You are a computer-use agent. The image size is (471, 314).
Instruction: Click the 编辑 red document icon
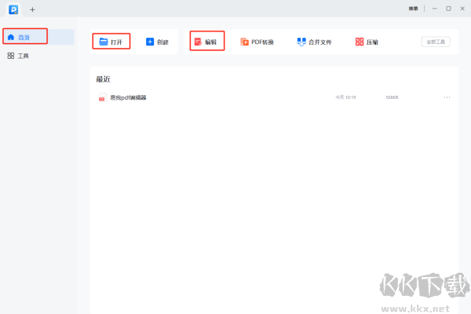[198, 42]
